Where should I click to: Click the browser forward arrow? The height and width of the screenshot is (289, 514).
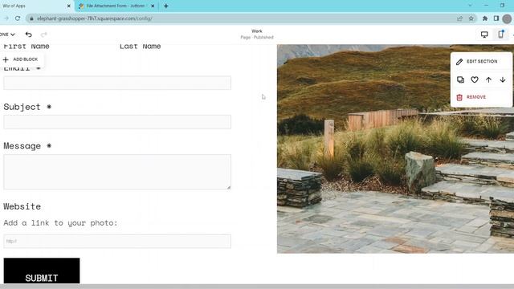coord(6,18)
